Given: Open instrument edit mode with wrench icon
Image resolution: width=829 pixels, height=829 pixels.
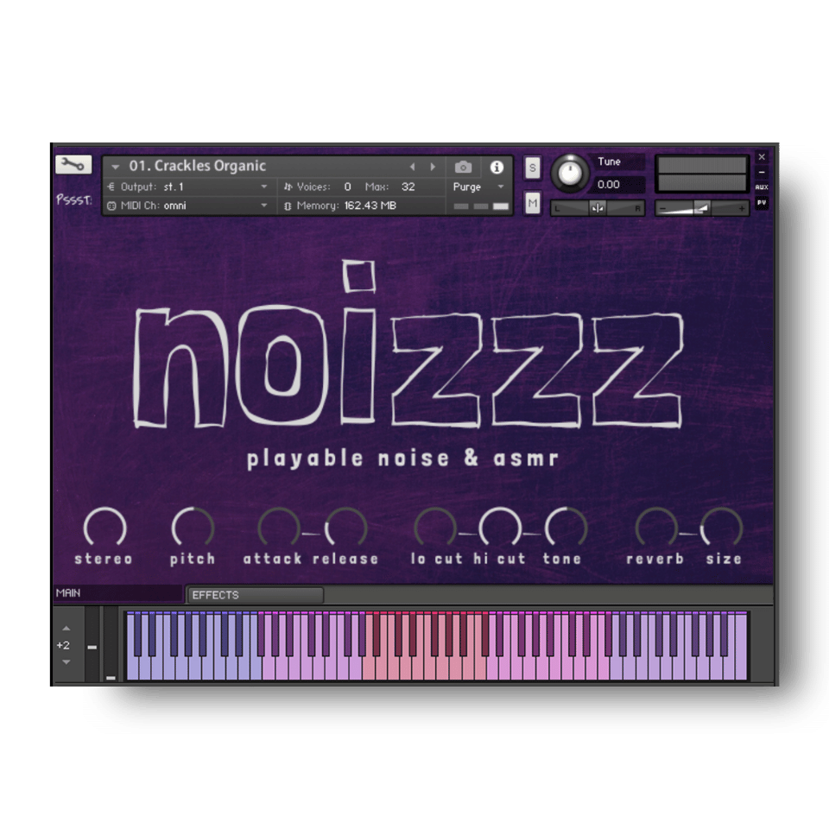Looking at the screenshot, I should click(x=73, y=164).
